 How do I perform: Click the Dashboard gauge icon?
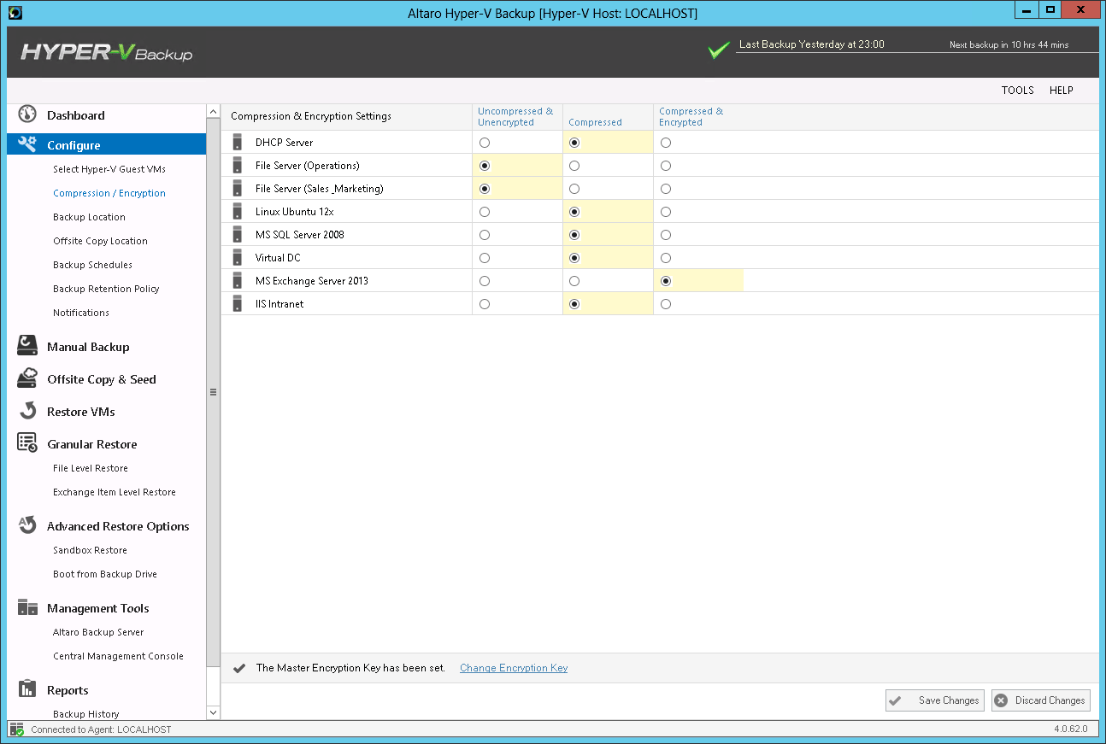click(x=27, y=114)
